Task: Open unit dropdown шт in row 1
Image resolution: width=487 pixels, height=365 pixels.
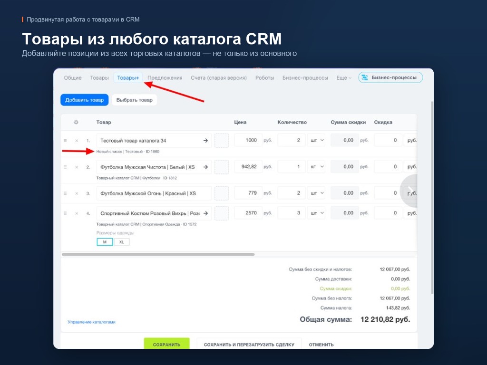Action: (316, 140)
